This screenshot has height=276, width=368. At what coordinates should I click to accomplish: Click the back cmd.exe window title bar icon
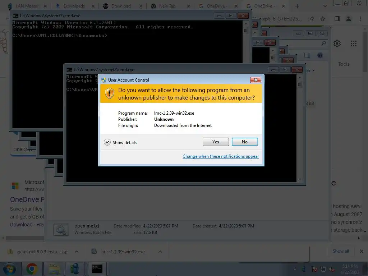coord(15,16)
